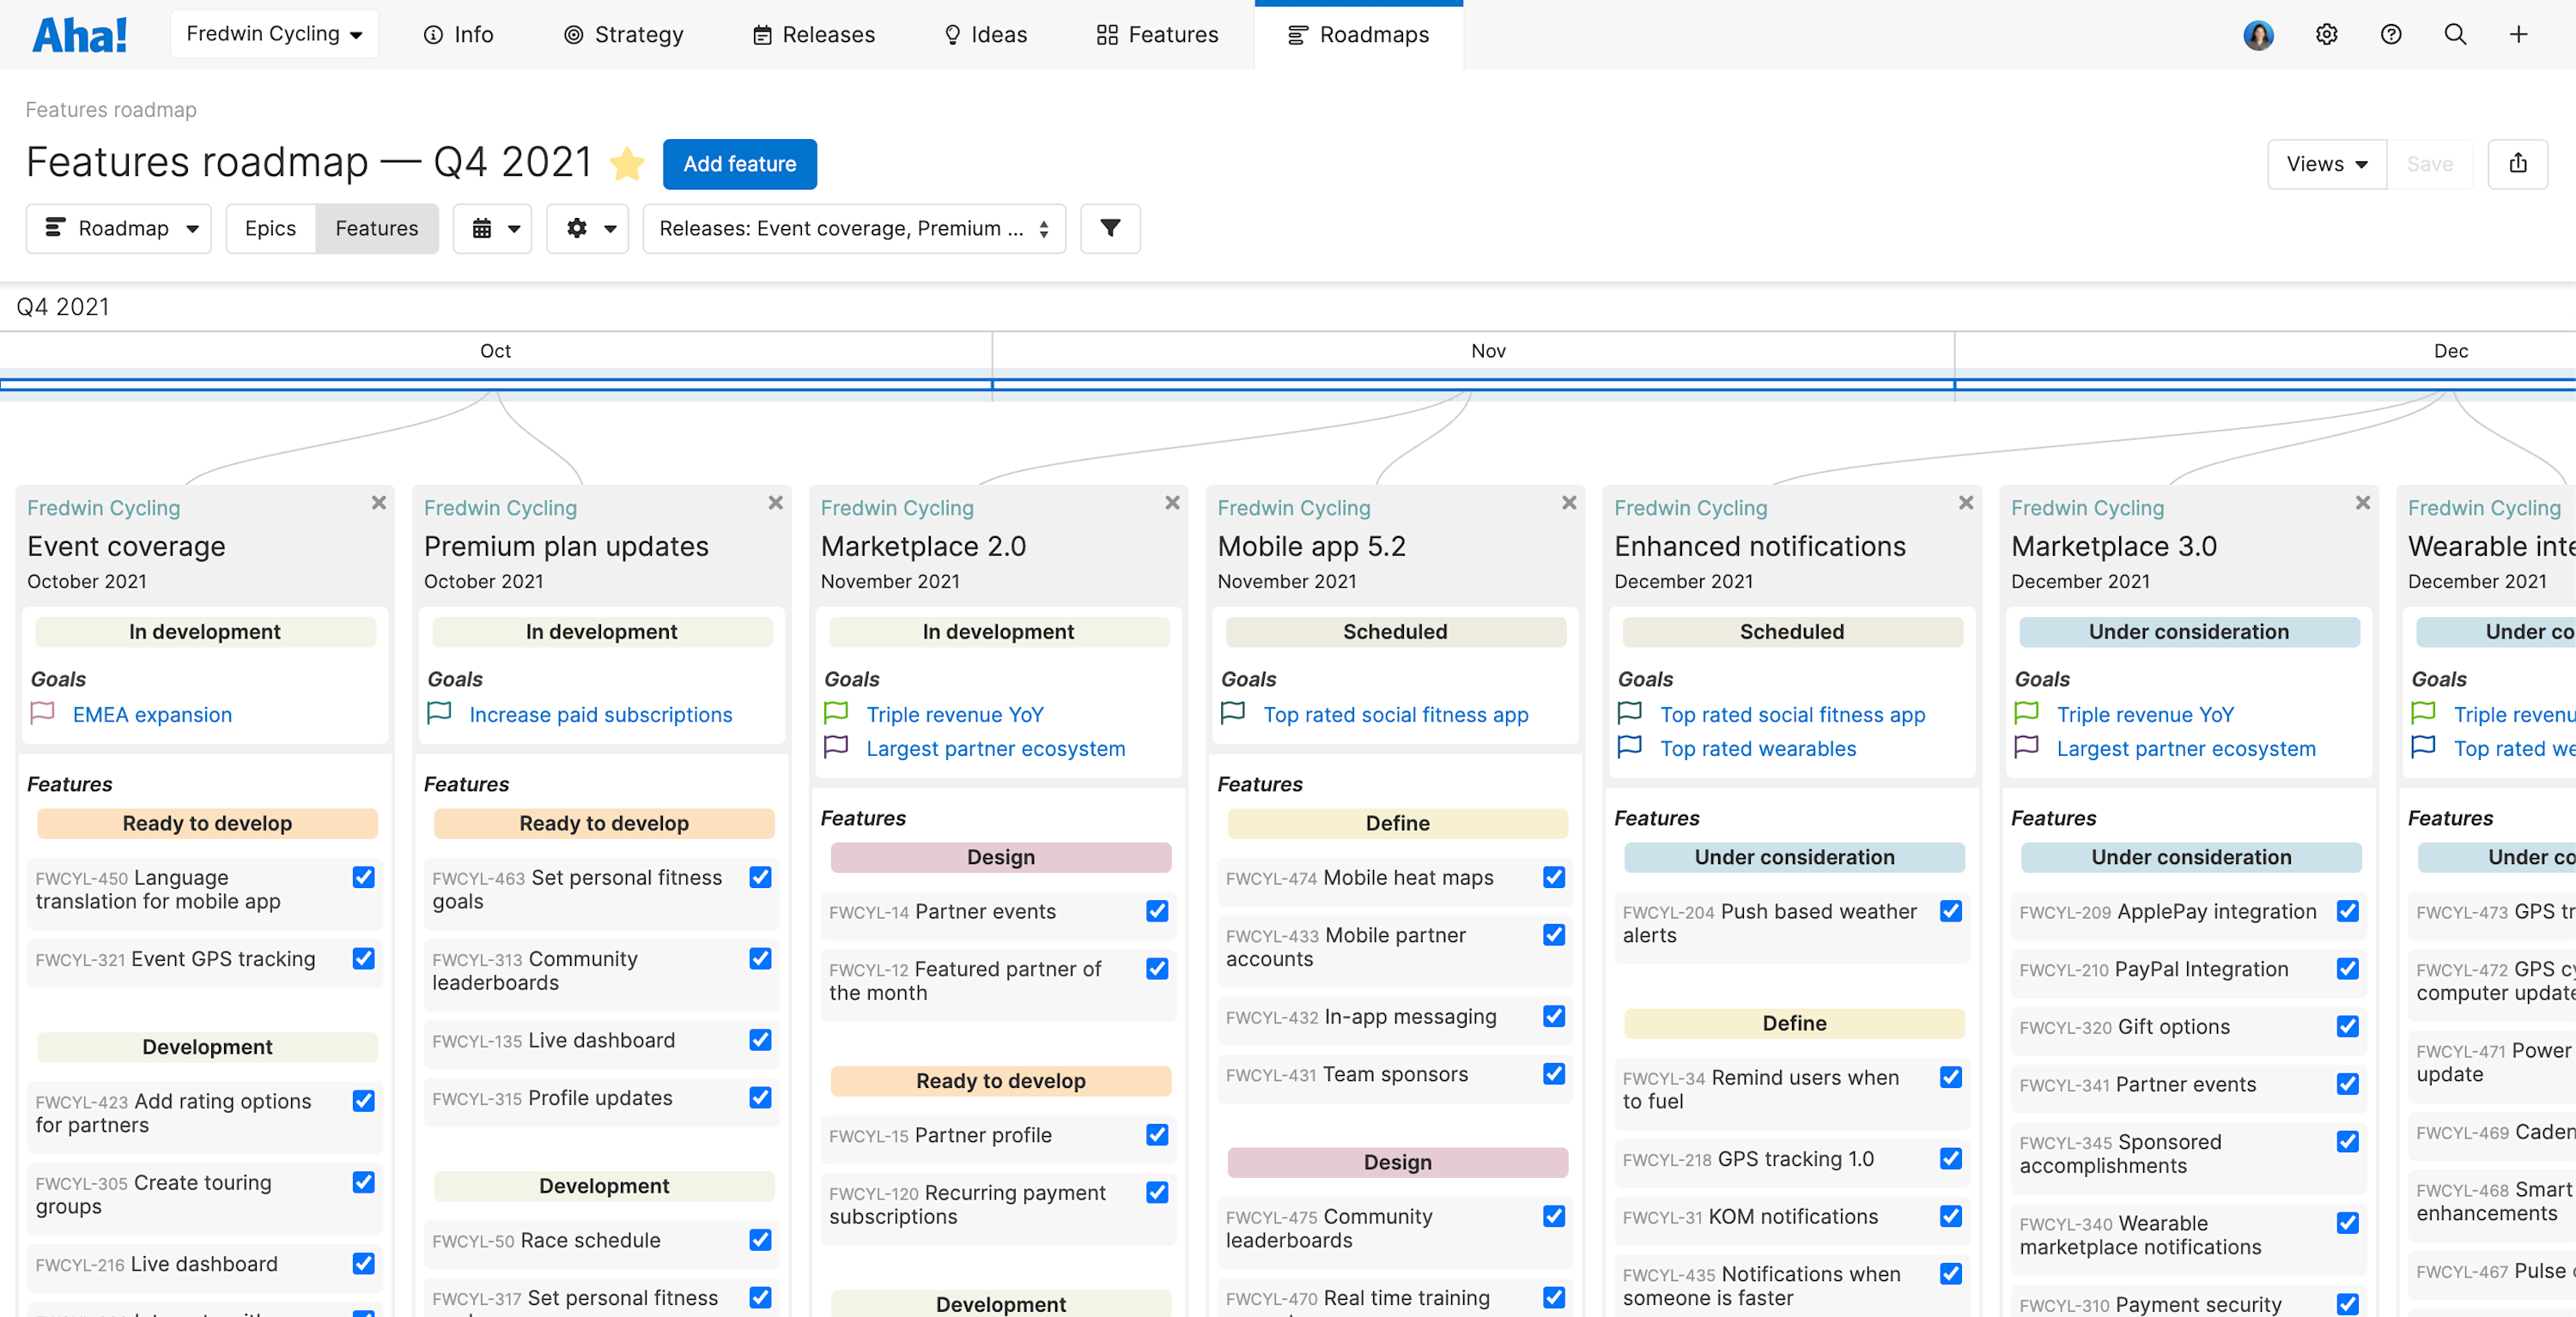Open the settings gear in the top bar
The height and width of the screenshot is (1317, 2576).
coord(2326,34)
